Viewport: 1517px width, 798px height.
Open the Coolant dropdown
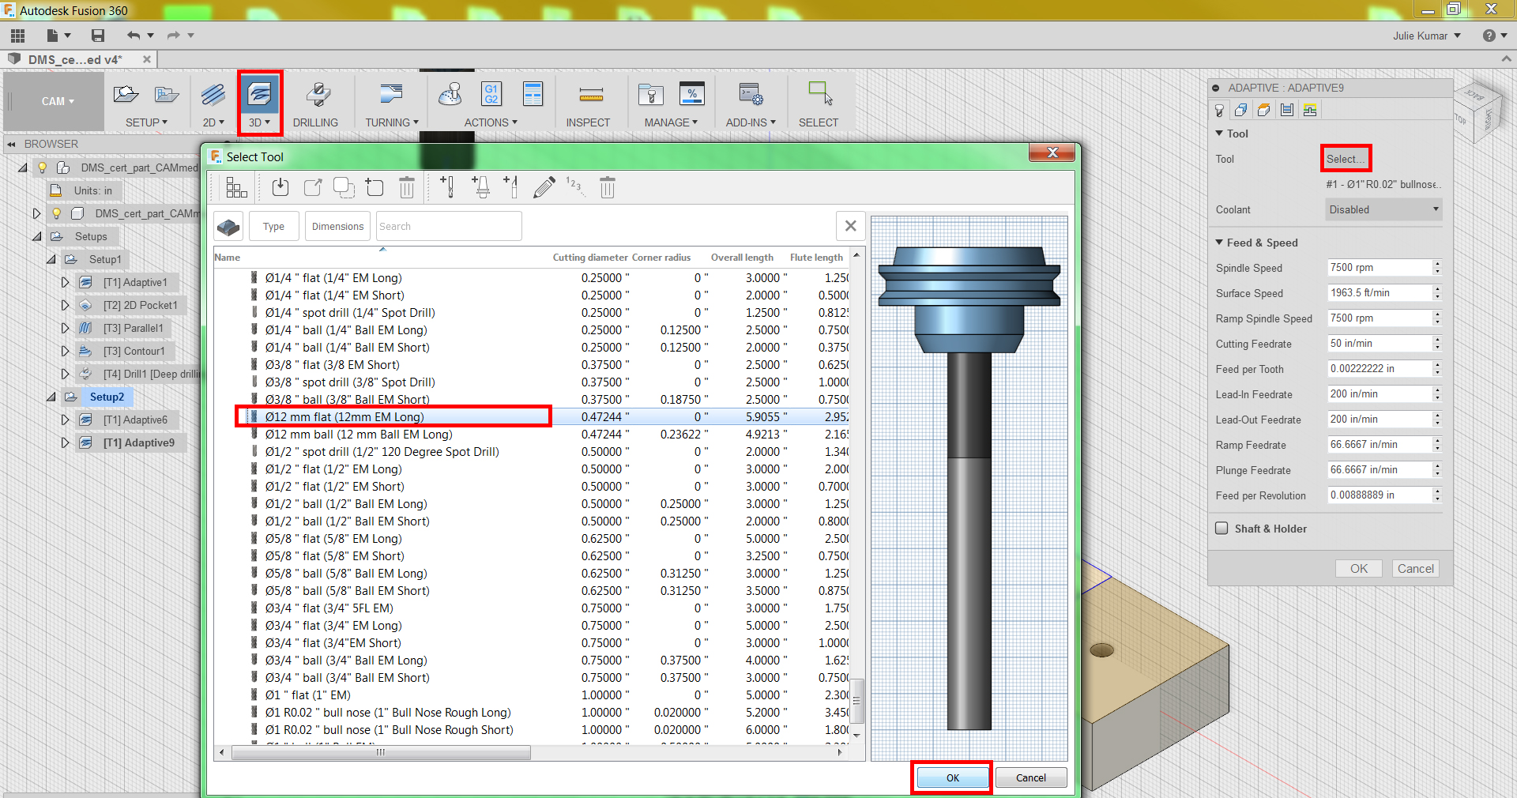(1383, 209)
